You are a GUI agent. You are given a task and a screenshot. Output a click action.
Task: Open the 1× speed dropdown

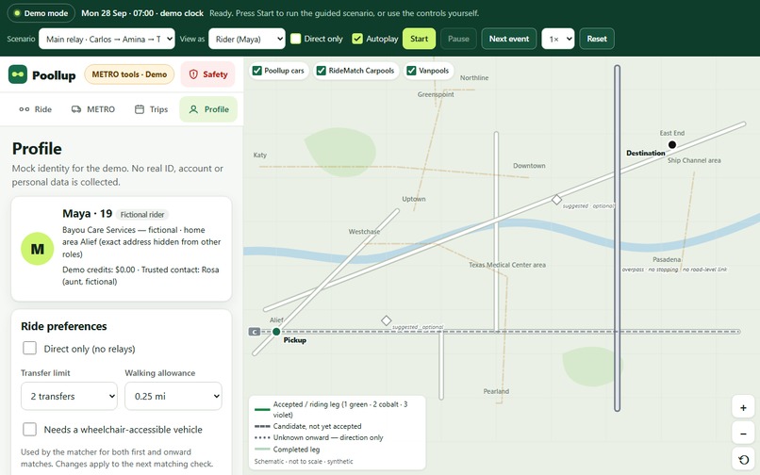[x=558, y=39]
